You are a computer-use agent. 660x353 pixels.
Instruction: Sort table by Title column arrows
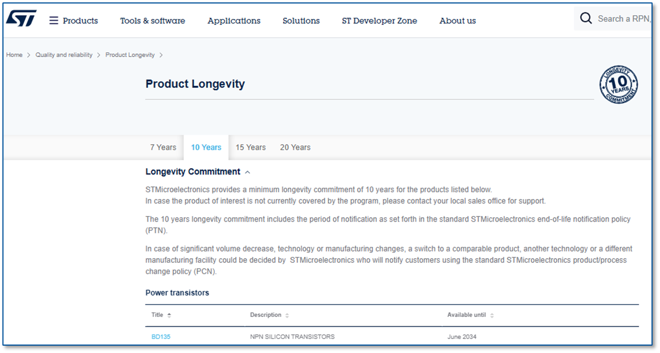click(169, 315)
